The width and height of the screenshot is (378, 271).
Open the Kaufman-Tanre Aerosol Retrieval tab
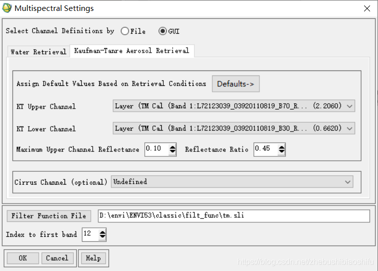(131, 51)
